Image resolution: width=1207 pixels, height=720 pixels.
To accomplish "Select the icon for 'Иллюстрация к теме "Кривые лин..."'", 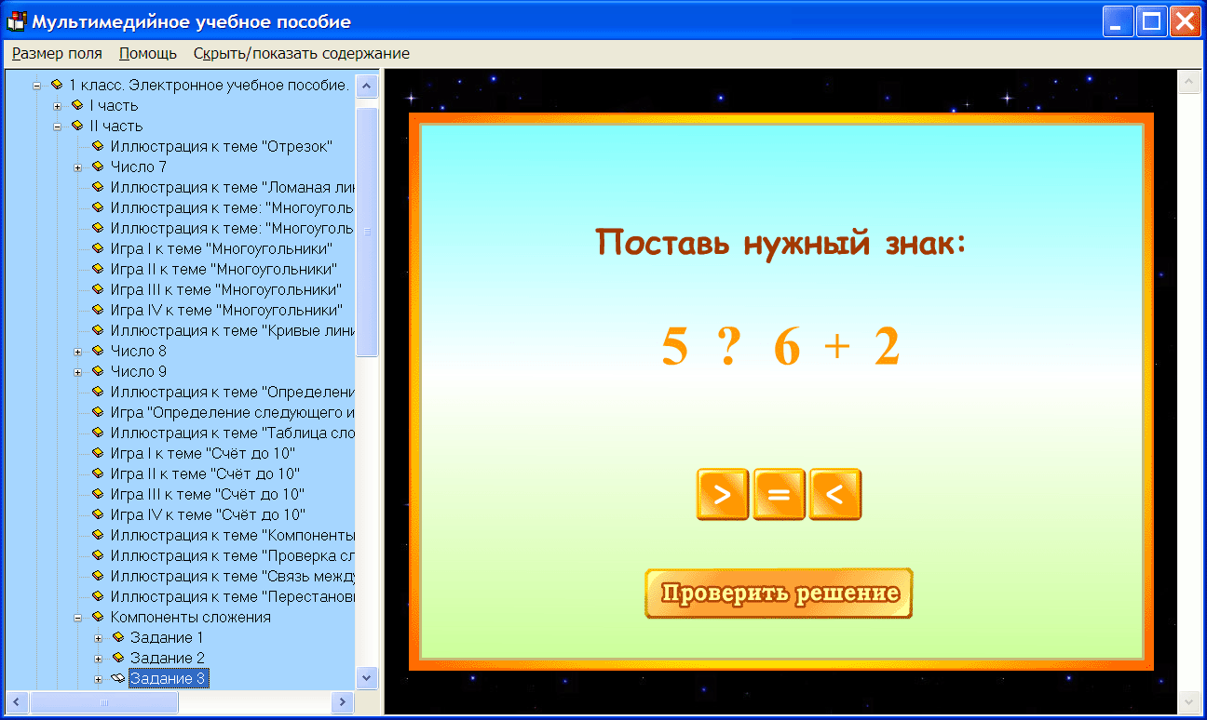I will point(98,330).
